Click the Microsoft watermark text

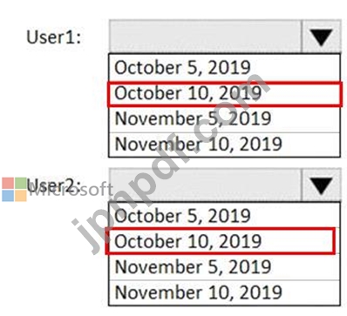pos(71,190)
